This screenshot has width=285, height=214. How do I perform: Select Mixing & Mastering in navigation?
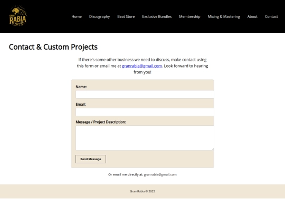(x=224, y=16)
